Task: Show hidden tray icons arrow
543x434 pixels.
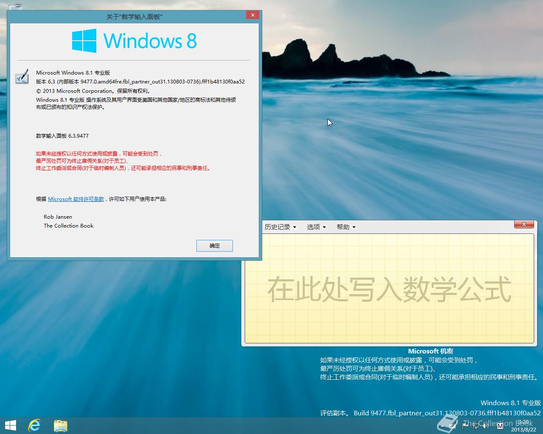Action: (442, 426)
